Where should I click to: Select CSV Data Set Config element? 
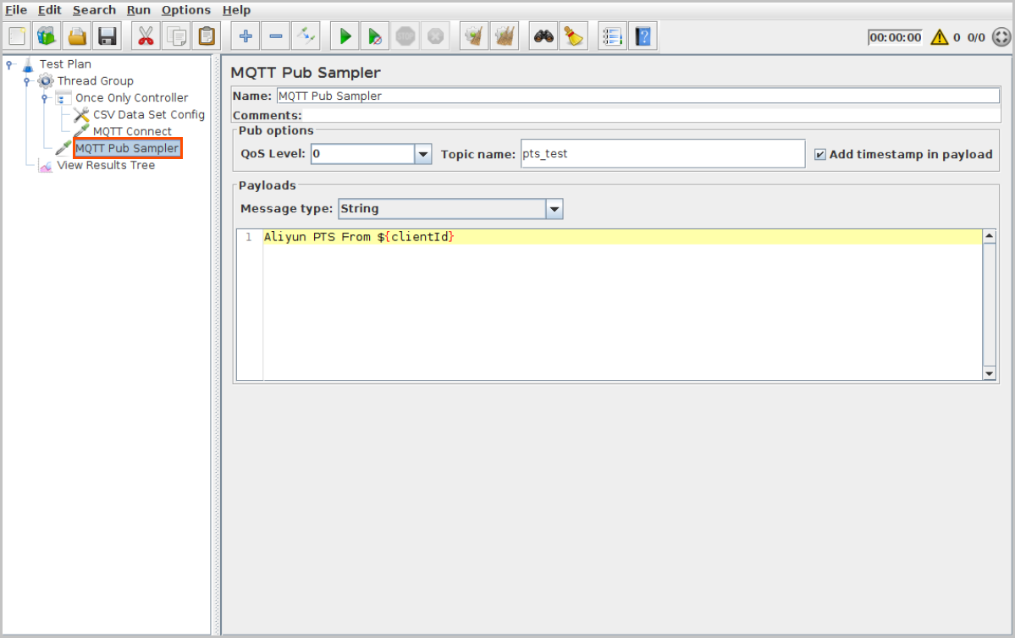coord(148,114)
